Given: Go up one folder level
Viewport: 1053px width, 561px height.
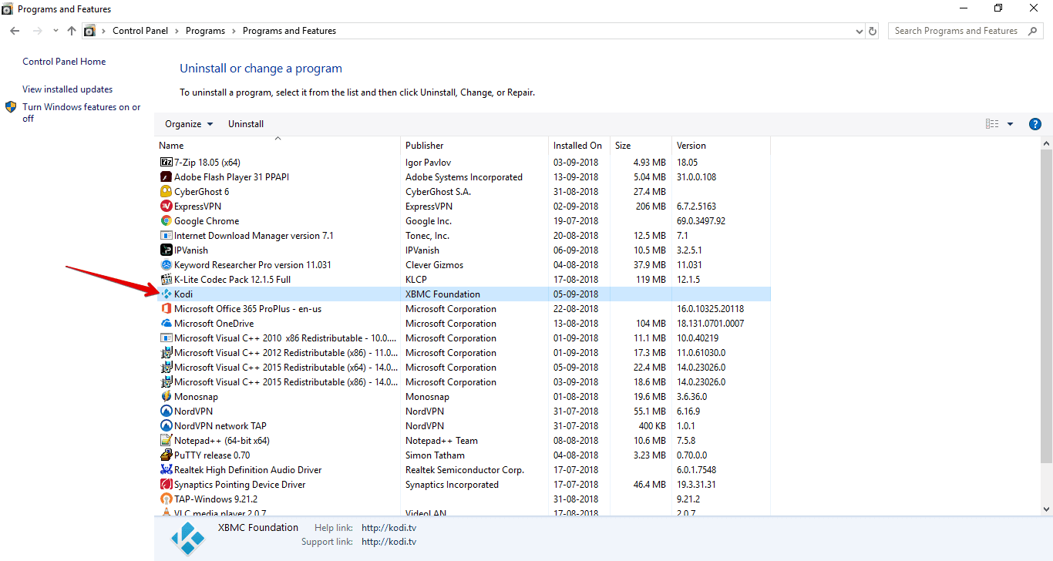Looking at the screenshot, I should (72, 31).
